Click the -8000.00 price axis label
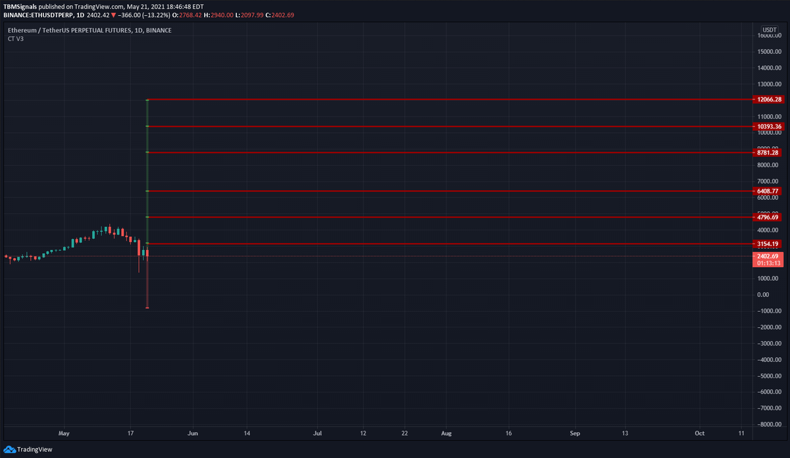 point(769,424)
